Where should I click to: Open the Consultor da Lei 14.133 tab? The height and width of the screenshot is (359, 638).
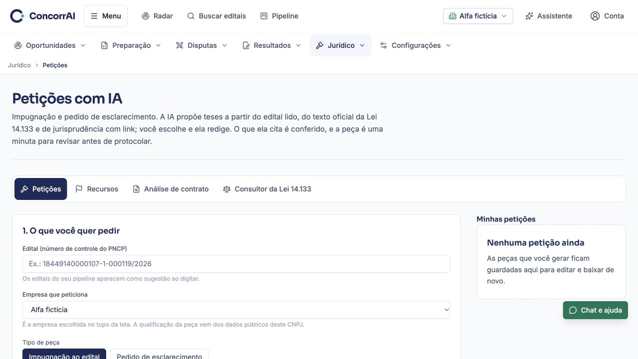point(267,189)
